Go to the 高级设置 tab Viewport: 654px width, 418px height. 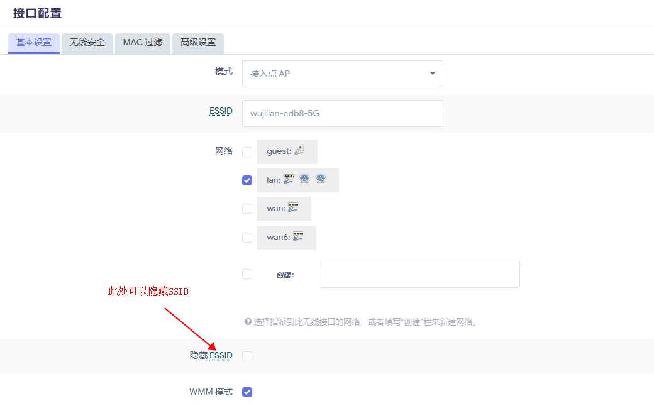pyautogui.click(x=198, y=43)
